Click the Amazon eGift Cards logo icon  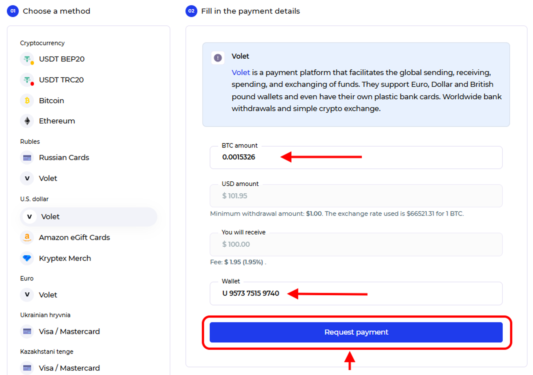[27, 237]
